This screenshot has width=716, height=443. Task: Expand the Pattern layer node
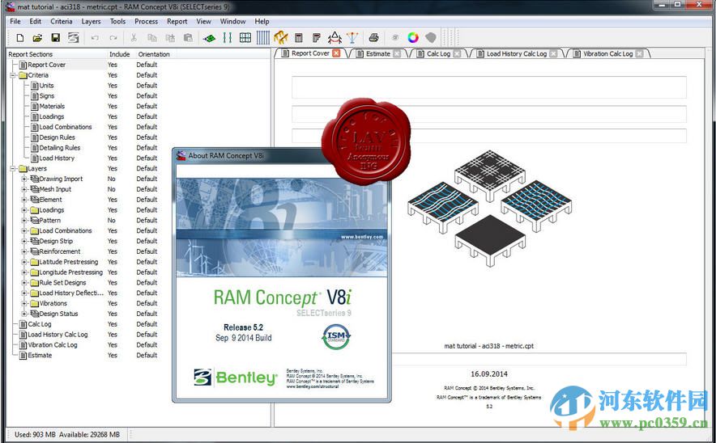[24, 221]
